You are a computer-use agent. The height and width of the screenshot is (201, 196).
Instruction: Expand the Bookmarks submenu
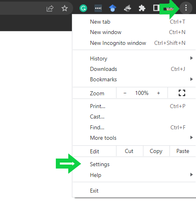(x=134, y=79)
